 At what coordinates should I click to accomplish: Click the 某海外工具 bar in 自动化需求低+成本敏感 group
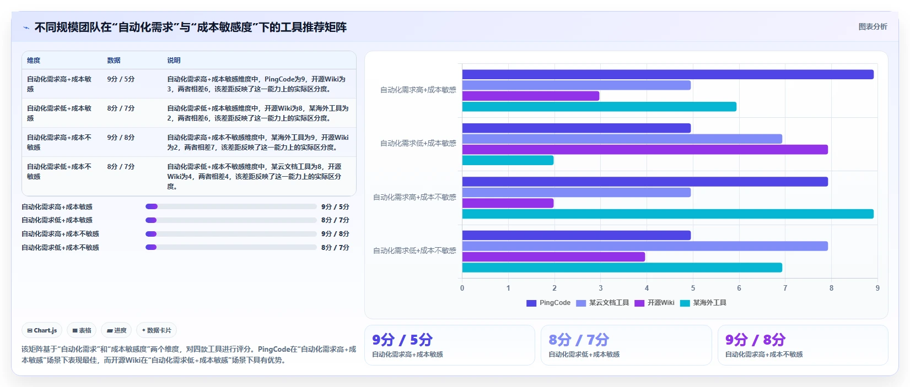[x=508, y=160]
